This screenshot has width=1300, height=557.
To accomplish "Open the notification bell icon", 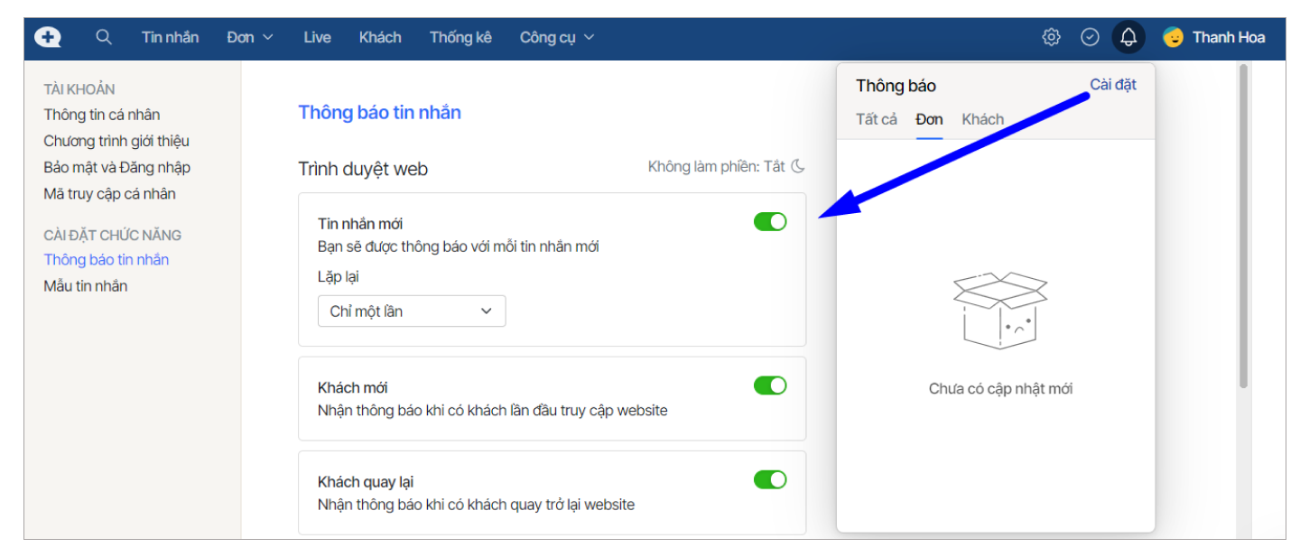I will click(1128, 37).
